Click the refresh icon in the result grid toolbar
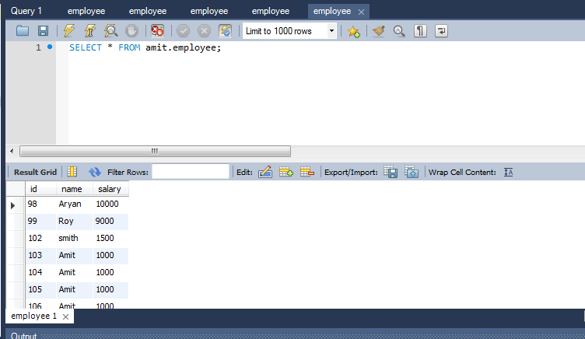Viewport: 585px width, 339px height. tap(96, 172)
